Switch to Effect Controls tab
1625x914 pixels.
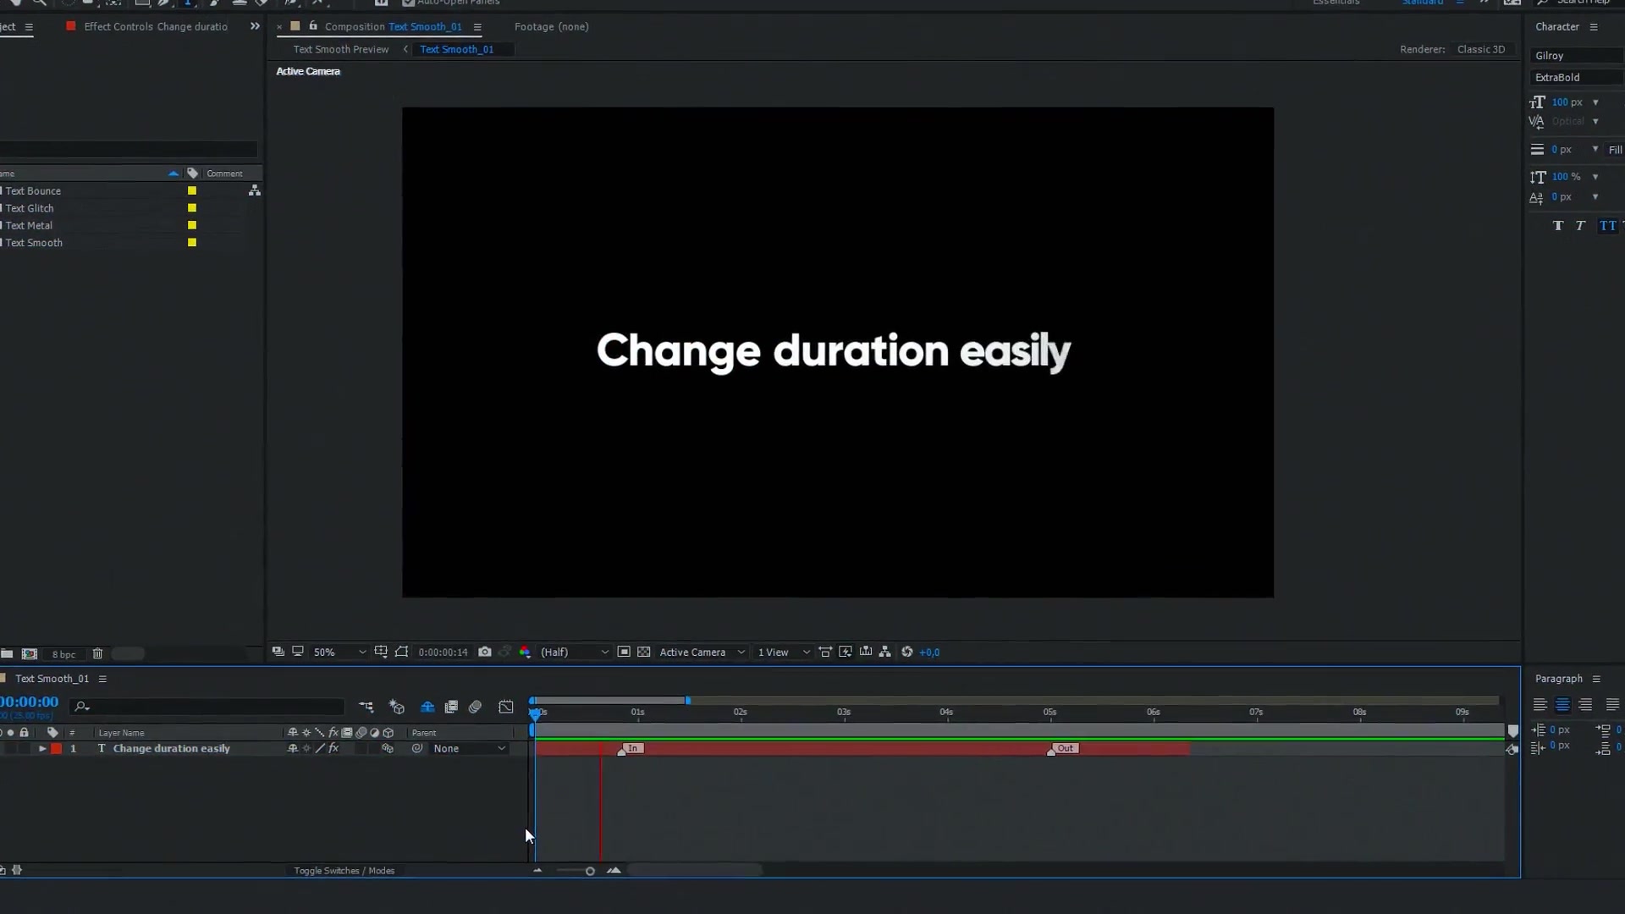(x=156, y=27)
